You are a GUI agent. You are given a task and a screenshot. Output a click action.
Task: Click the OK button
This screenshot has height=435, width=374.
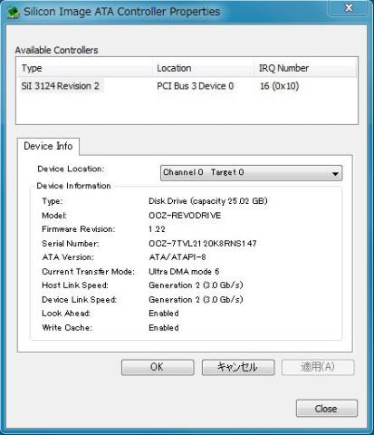pyautogui.click(x=158, y=367)
